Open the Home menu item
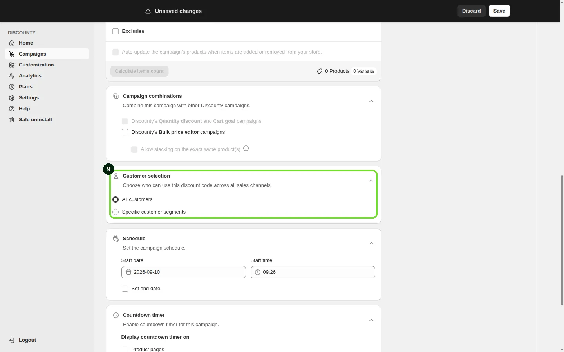564x352 pixels. [x=47, y=43]
